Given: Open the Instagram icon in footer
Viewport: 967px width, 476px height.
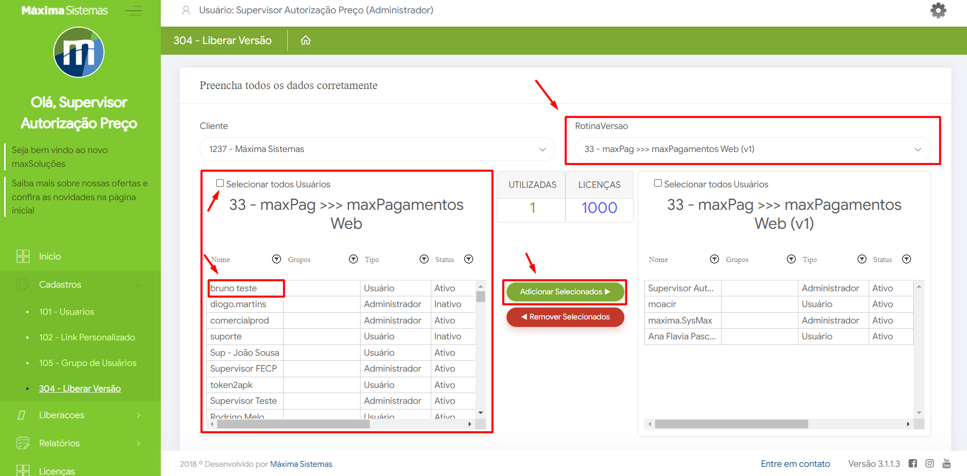Looking at the screenshot, I should tap(930, 464).
